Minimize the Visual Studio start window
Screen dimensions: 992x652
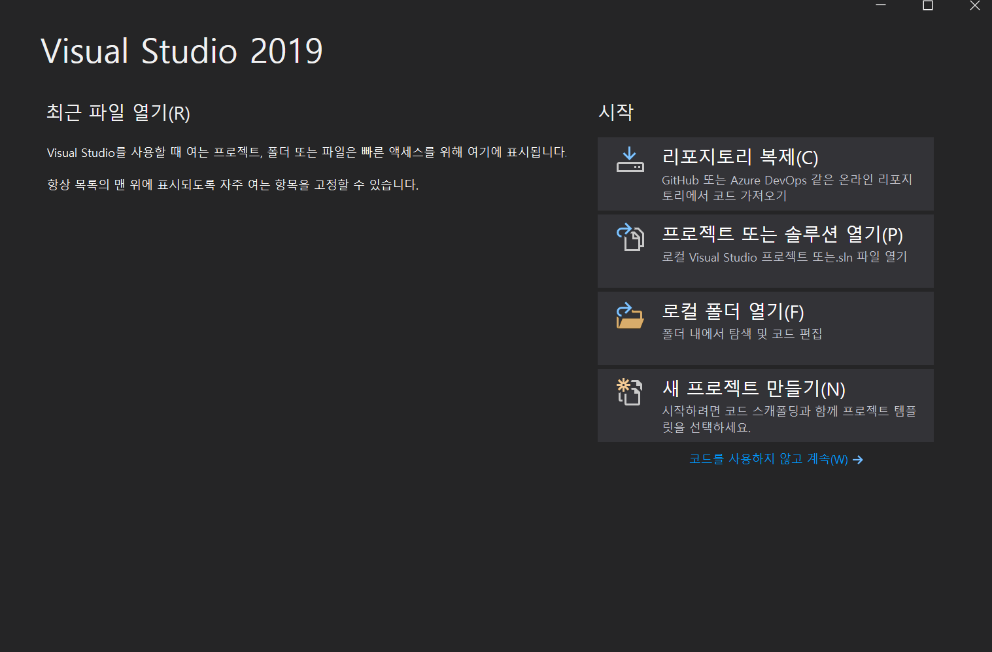(881, 6)
